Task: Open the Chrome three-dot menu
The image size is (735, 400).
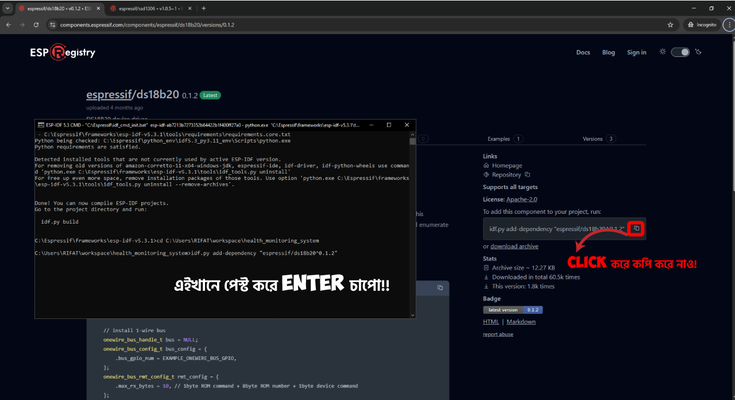Action: coord(729,25)
